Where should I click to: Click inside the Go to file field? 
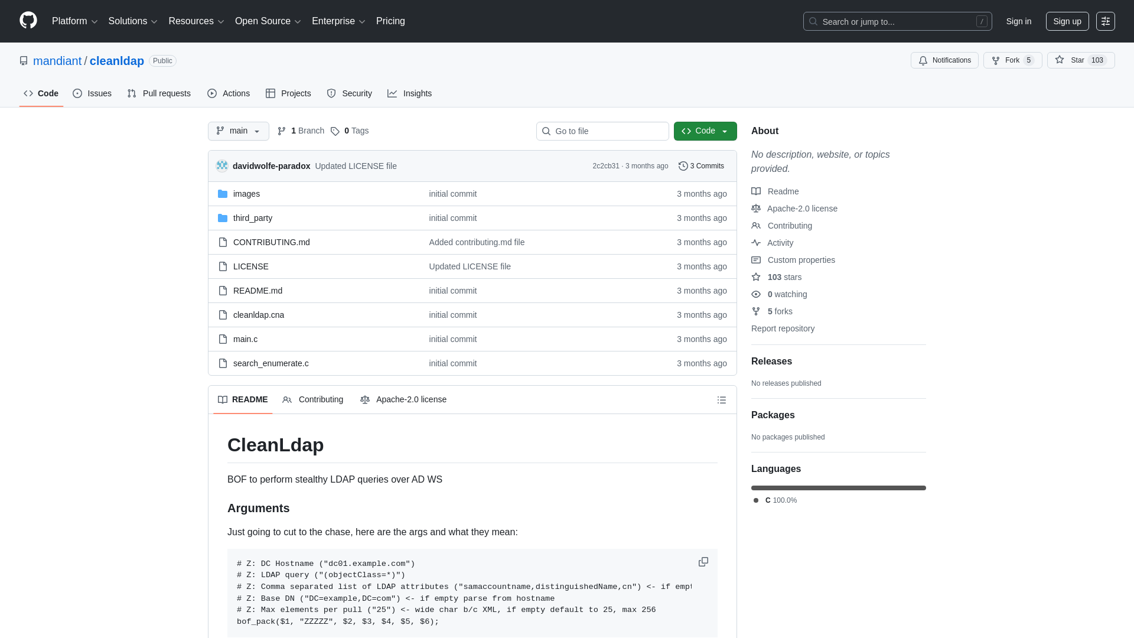602,131
